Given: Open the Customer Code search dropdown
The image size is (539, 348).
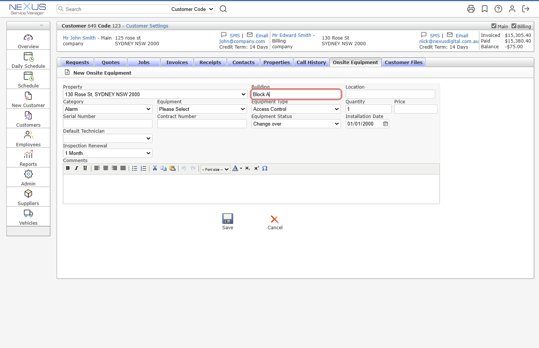Looking at the screenshot, I should click(192, 9).
